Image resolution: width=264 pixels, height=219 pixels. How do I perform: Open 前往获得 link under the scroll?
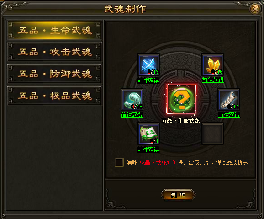point(148,150)
